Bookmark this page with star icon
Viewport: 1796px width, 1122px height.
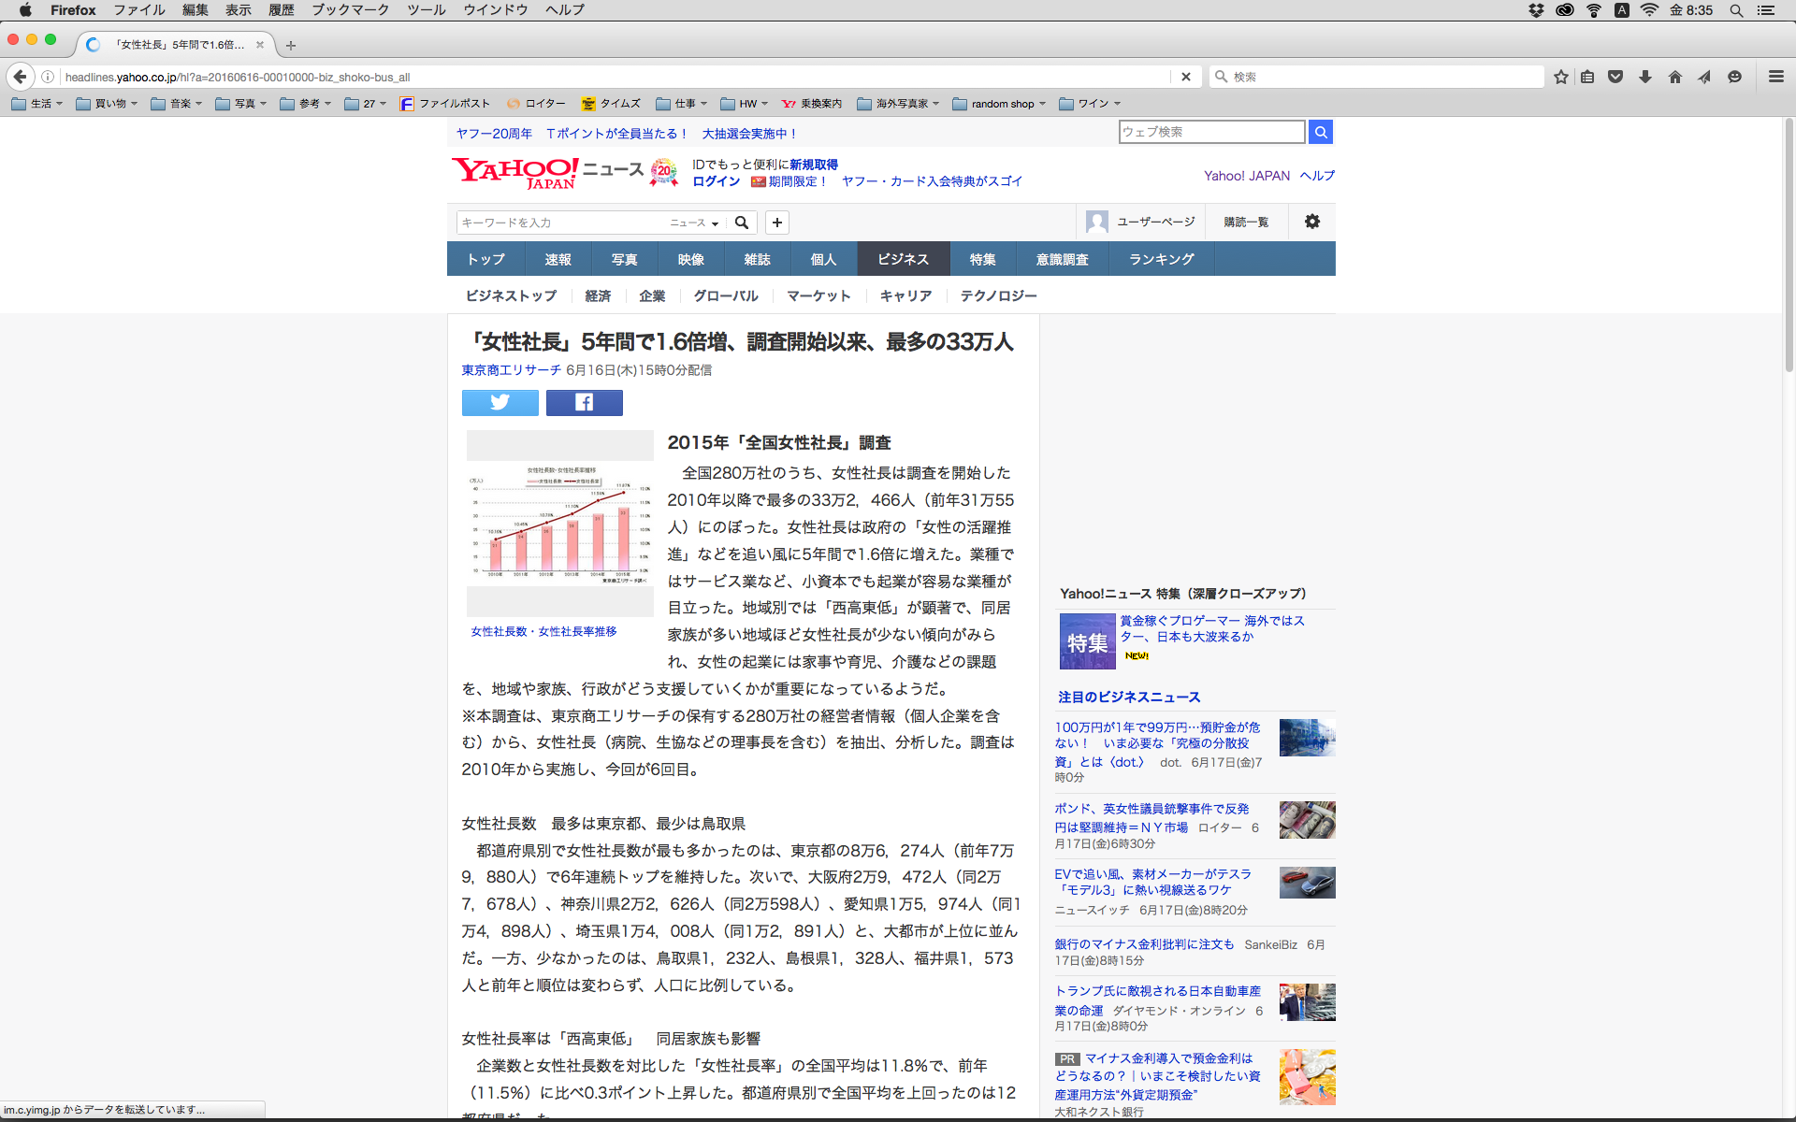point(1560,77)
